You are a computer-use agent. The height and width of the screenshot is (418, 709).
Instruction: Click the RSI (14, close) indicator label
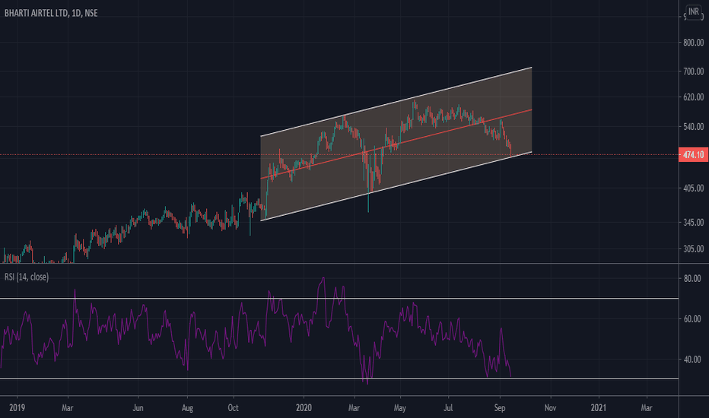tap(27, 277)
